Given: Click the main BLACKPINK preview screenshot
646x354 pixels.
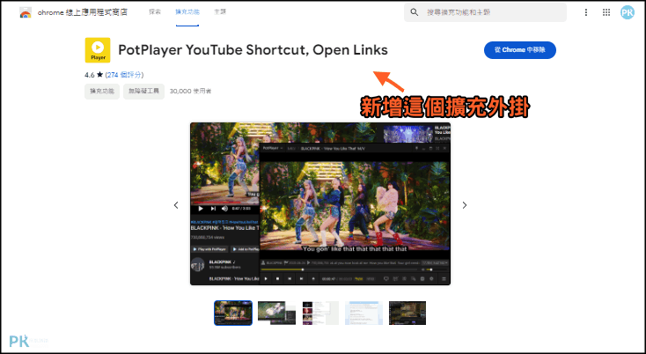Looking at the screenshot, I should pos(320,204).
